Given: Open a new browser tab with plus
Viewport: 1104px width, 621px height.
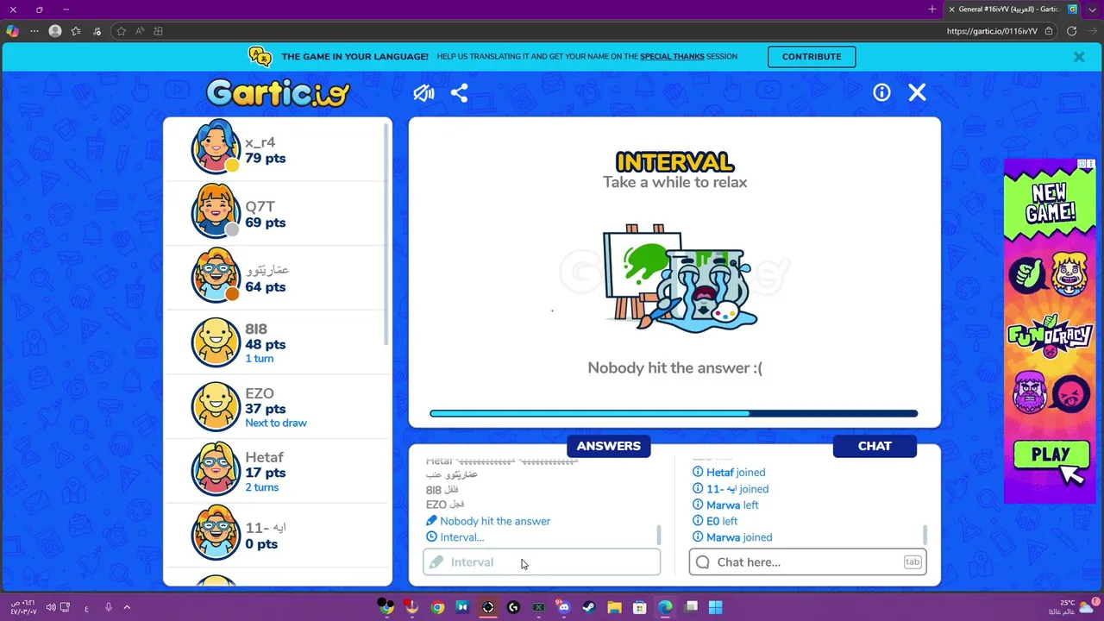Looking at the screenshot, I should pyautogui.click(x=931, y=9).
